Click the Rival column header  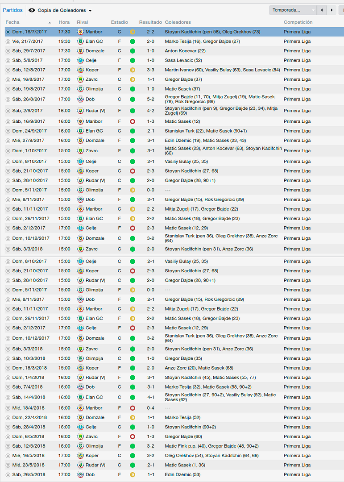[83, 22]
